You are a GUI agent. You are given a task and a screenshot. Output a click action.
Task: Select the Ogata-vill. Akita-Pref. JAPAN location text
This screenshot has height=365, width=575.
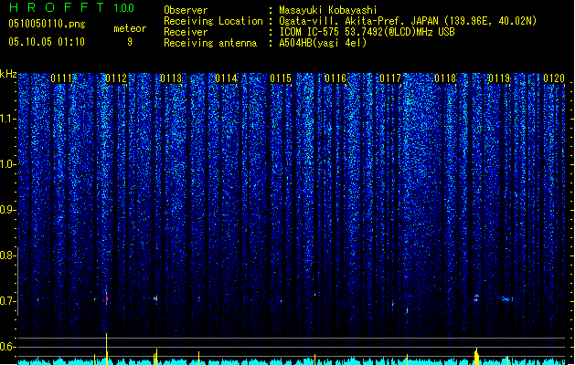(408, 21)
